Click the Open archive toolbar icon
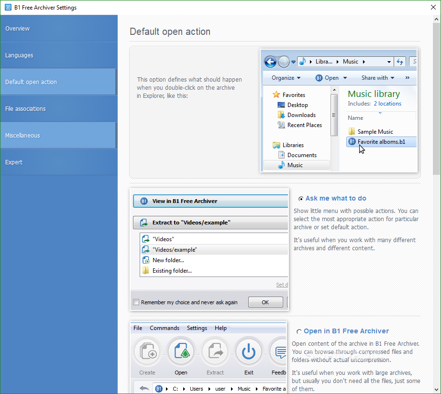This screenshot has width=441, height=394. click(181, 351)
